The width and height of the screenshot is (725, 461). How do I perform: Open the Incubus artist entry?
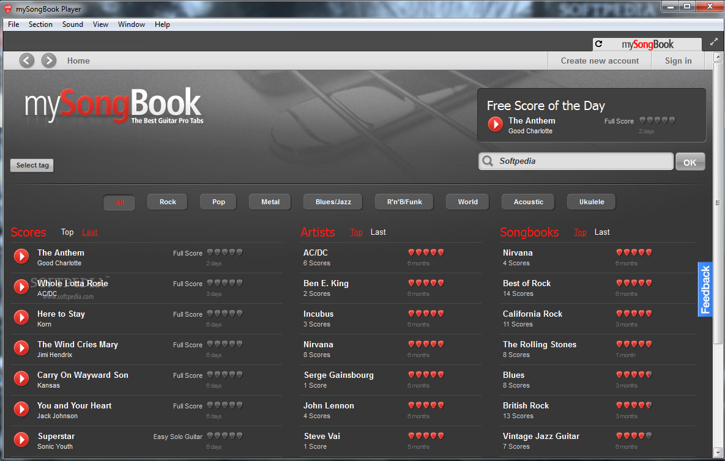pyautogui.click(x=391, y=319)
